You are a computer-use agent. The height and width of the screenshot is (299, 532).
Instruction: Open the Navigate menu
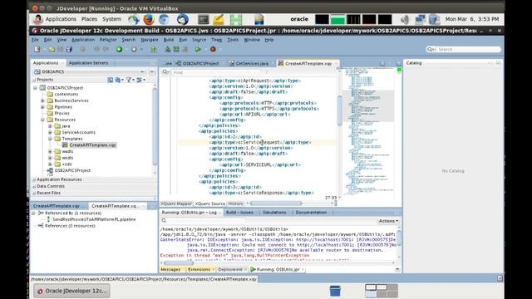coord(150,40)
